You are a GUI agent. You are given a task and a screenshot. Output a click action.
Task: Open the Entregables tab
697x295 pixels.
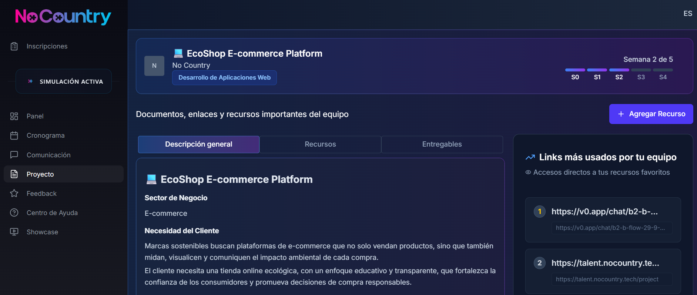(x=442, y=144)
